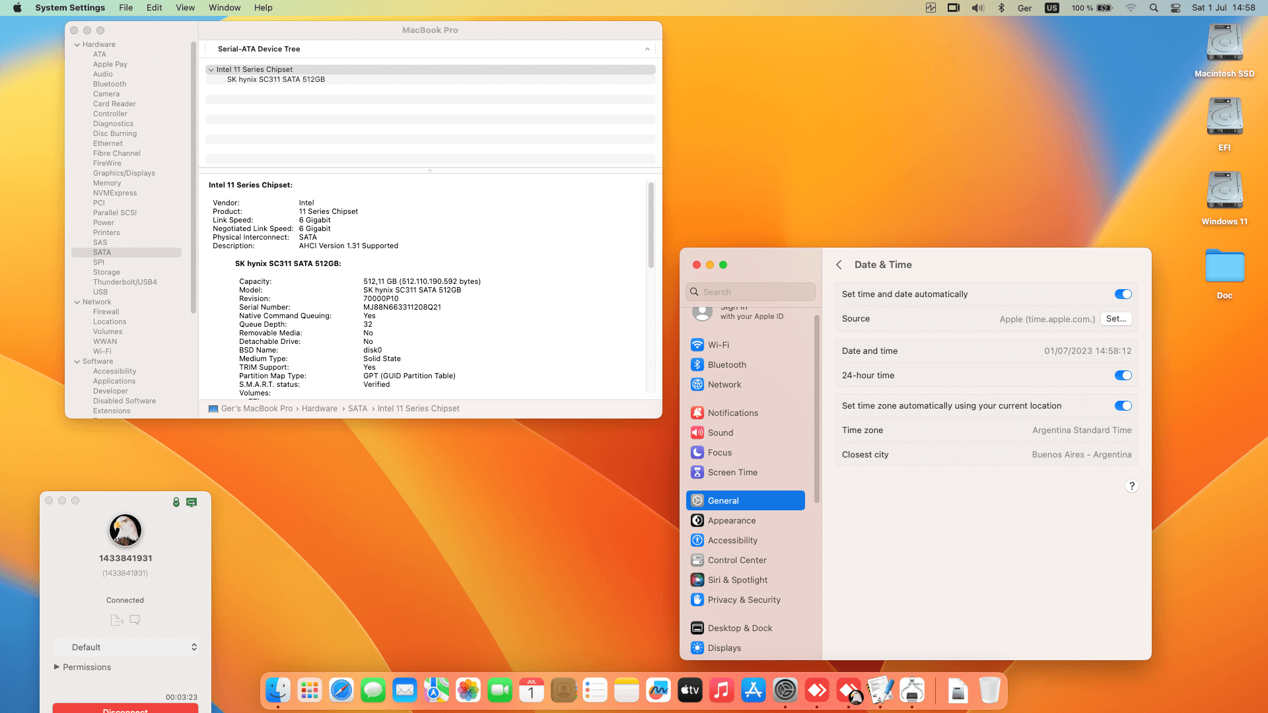Viewport: 1268px width, 713px height.
Task: Go back from Date & Time
Action: point(839,265)
